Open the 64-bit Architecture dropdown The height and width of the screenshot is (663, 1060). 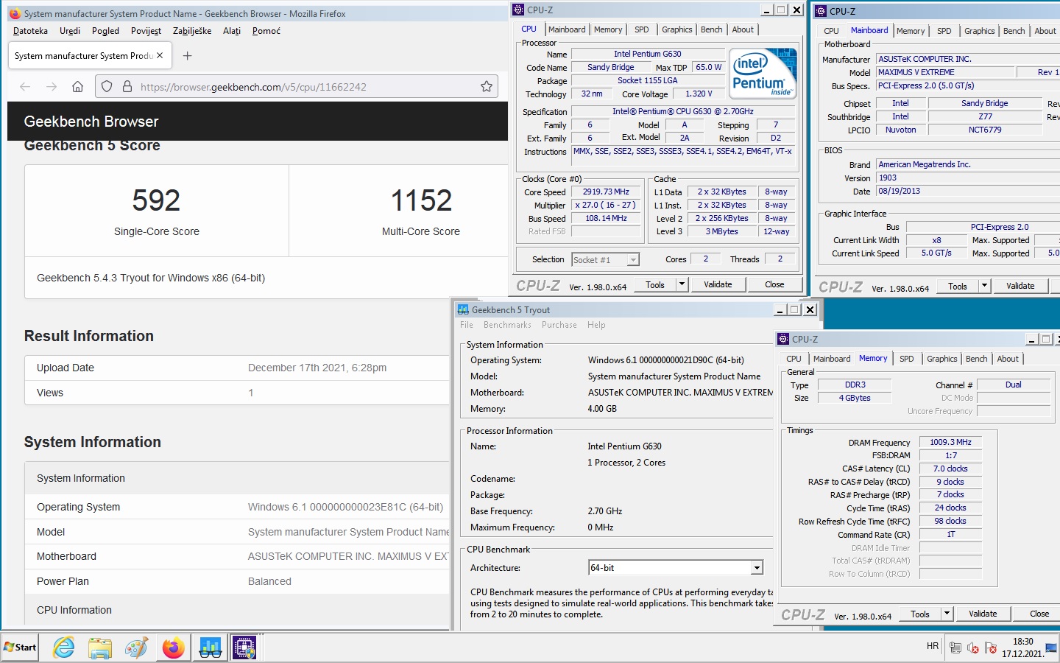click(757, 568)
